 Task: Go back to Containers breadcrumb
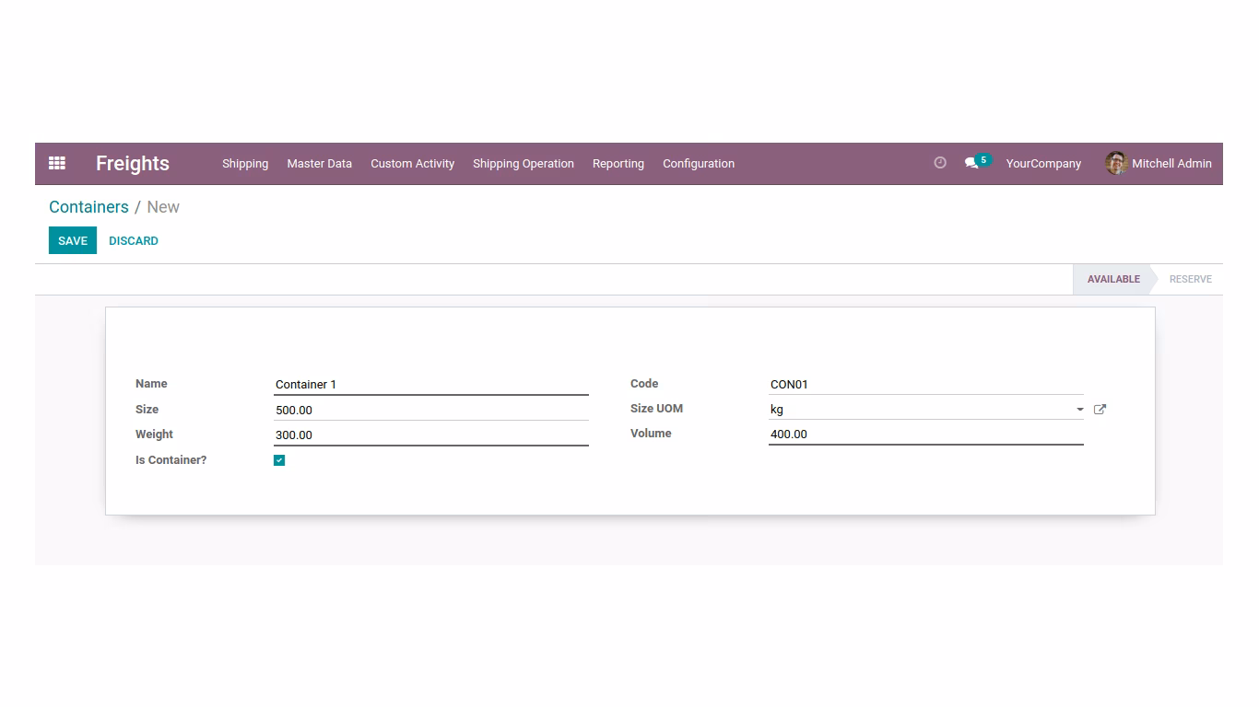coord(88,207)
